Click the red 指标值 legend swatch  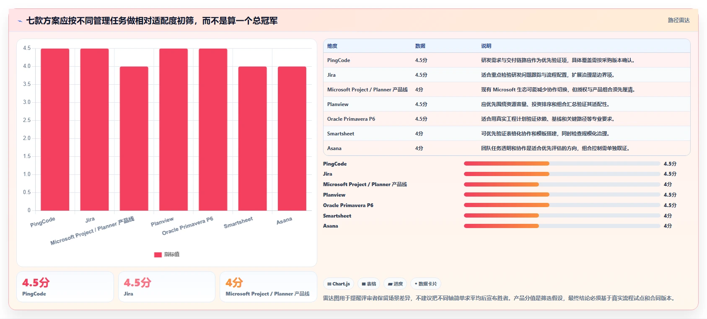point(158,254)
